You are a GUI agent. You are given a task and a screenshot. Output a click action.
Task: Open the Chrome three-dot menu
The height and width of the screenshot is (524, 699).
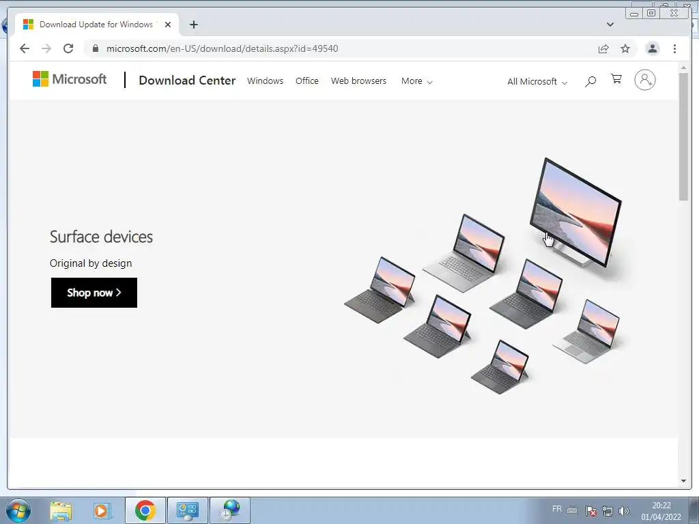674,48
